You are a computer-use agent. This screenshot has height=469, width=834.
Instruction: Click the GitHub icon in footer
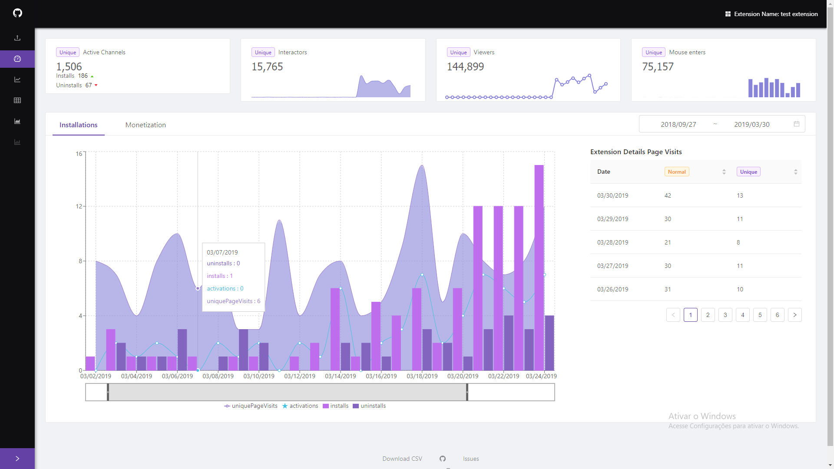click(443, 459)
